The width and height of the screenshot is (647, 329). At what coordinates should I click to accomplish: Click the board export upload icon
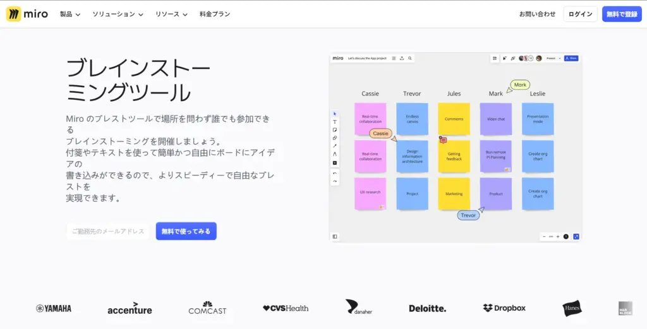pyautogui.click(x=402, y=58)
